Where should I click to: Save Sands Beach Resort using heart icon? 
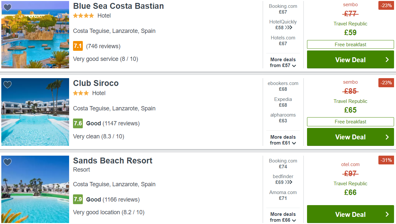[x=7, y=162]
